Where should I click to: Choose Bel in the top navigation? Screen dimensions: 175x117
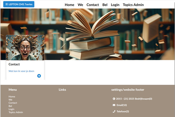(105, 5)
